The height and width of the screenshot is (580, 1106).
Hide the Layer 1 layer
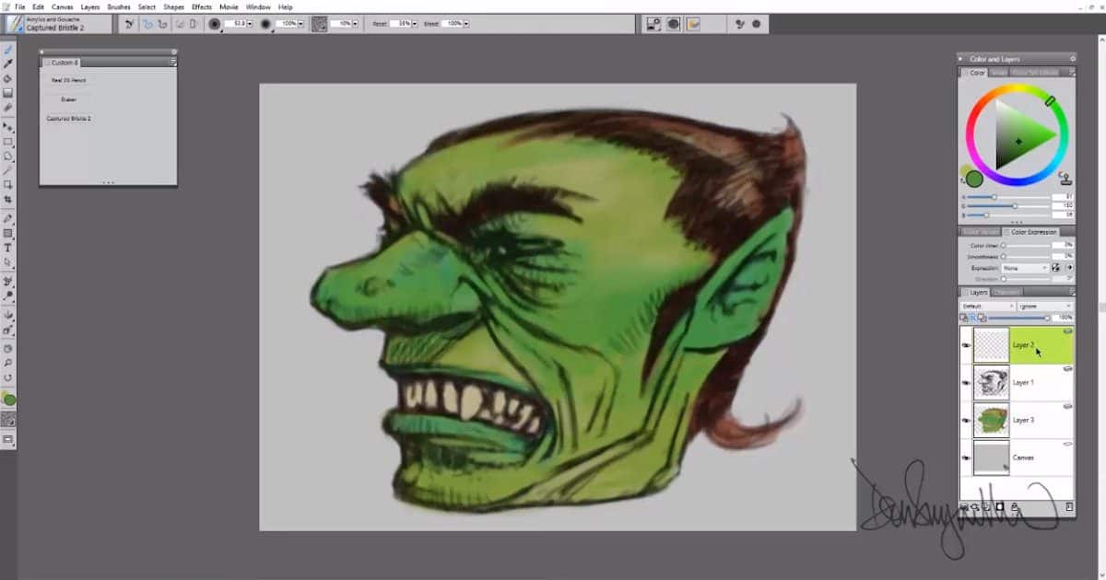pyautogui.click(x=964, y=383)
